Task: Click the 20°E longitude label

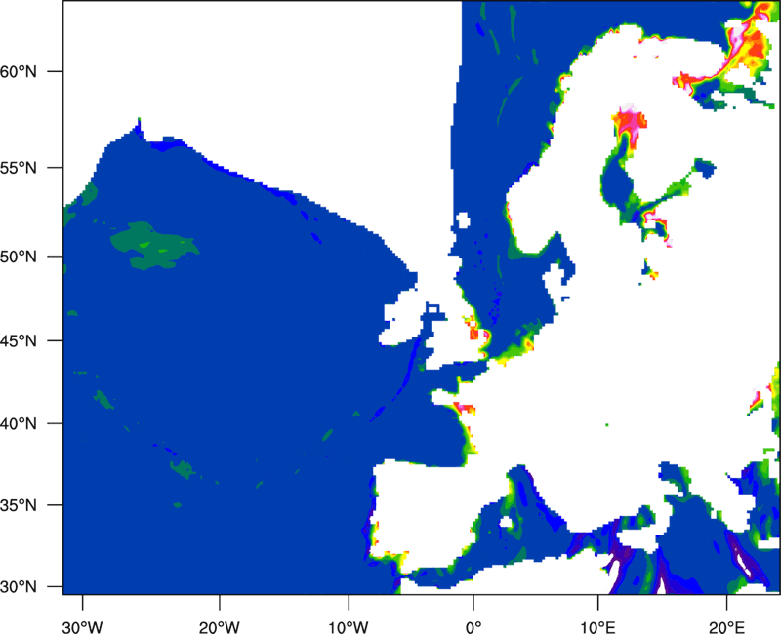Action: click(726, 627)
